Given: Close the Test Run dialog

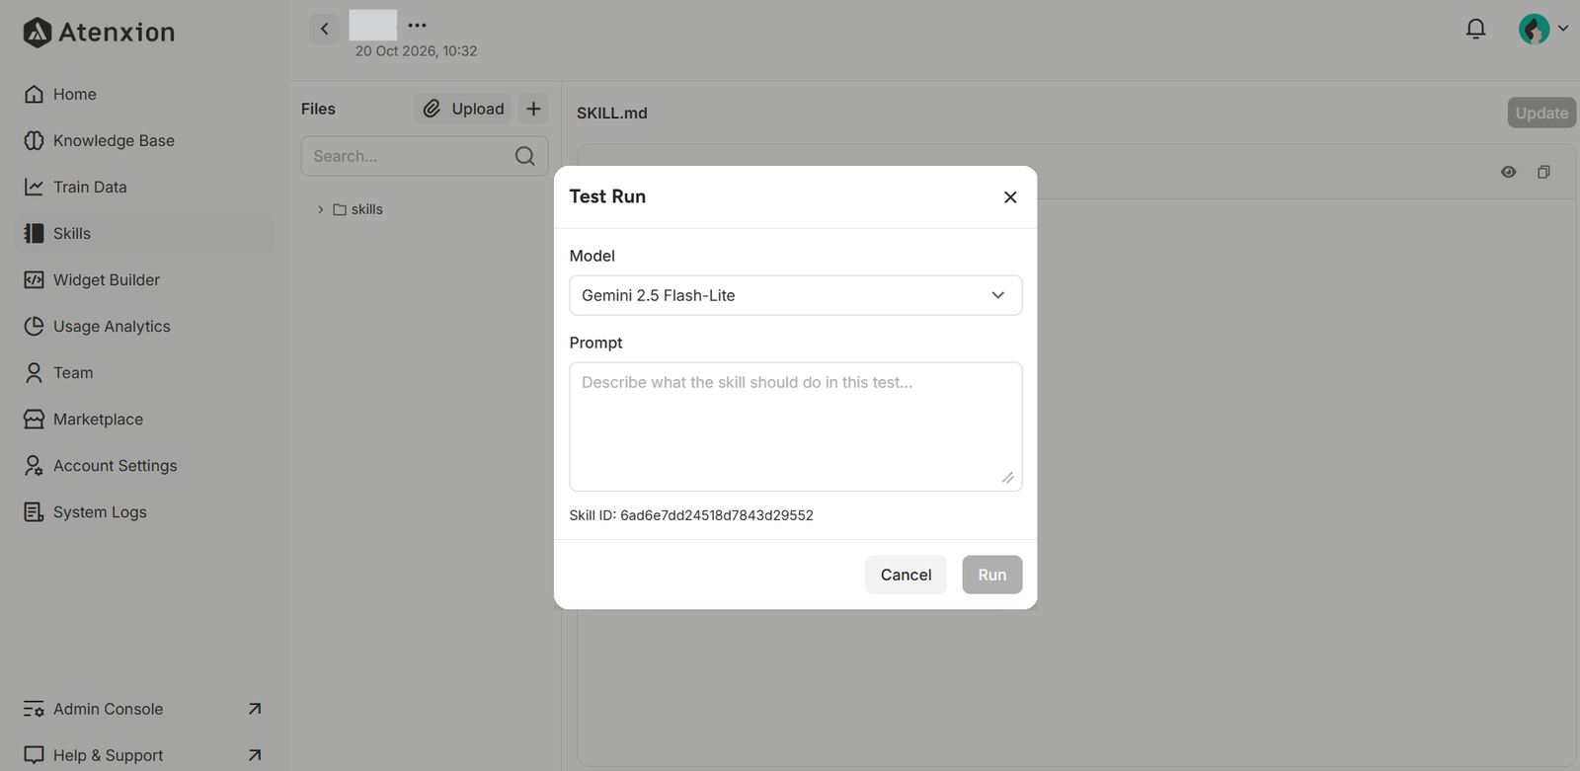Looking at the screenshot, I should tap(1010, 197).
